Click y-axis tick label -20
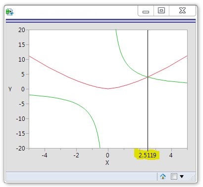Screen dimensions: 203x187 (x=21, y=149)
